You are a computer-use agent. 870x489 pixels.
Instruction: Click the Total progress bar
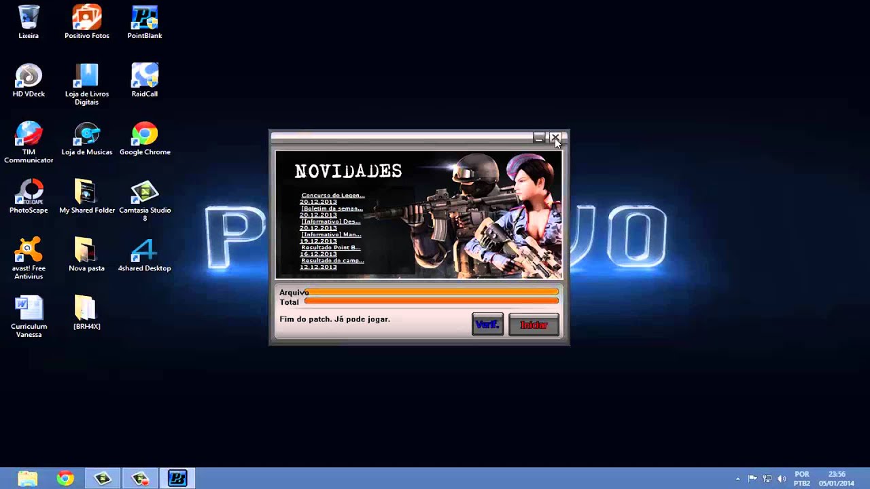tap(432, 301)
